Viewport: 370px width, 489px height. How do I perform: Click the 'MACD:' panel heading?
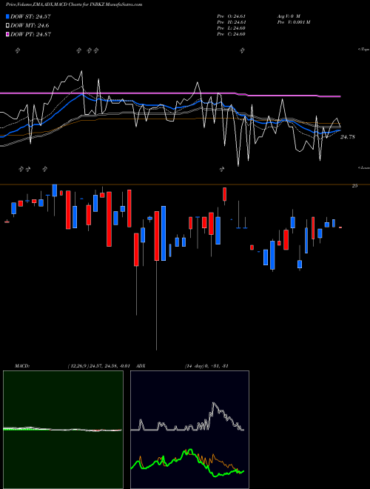22,366
